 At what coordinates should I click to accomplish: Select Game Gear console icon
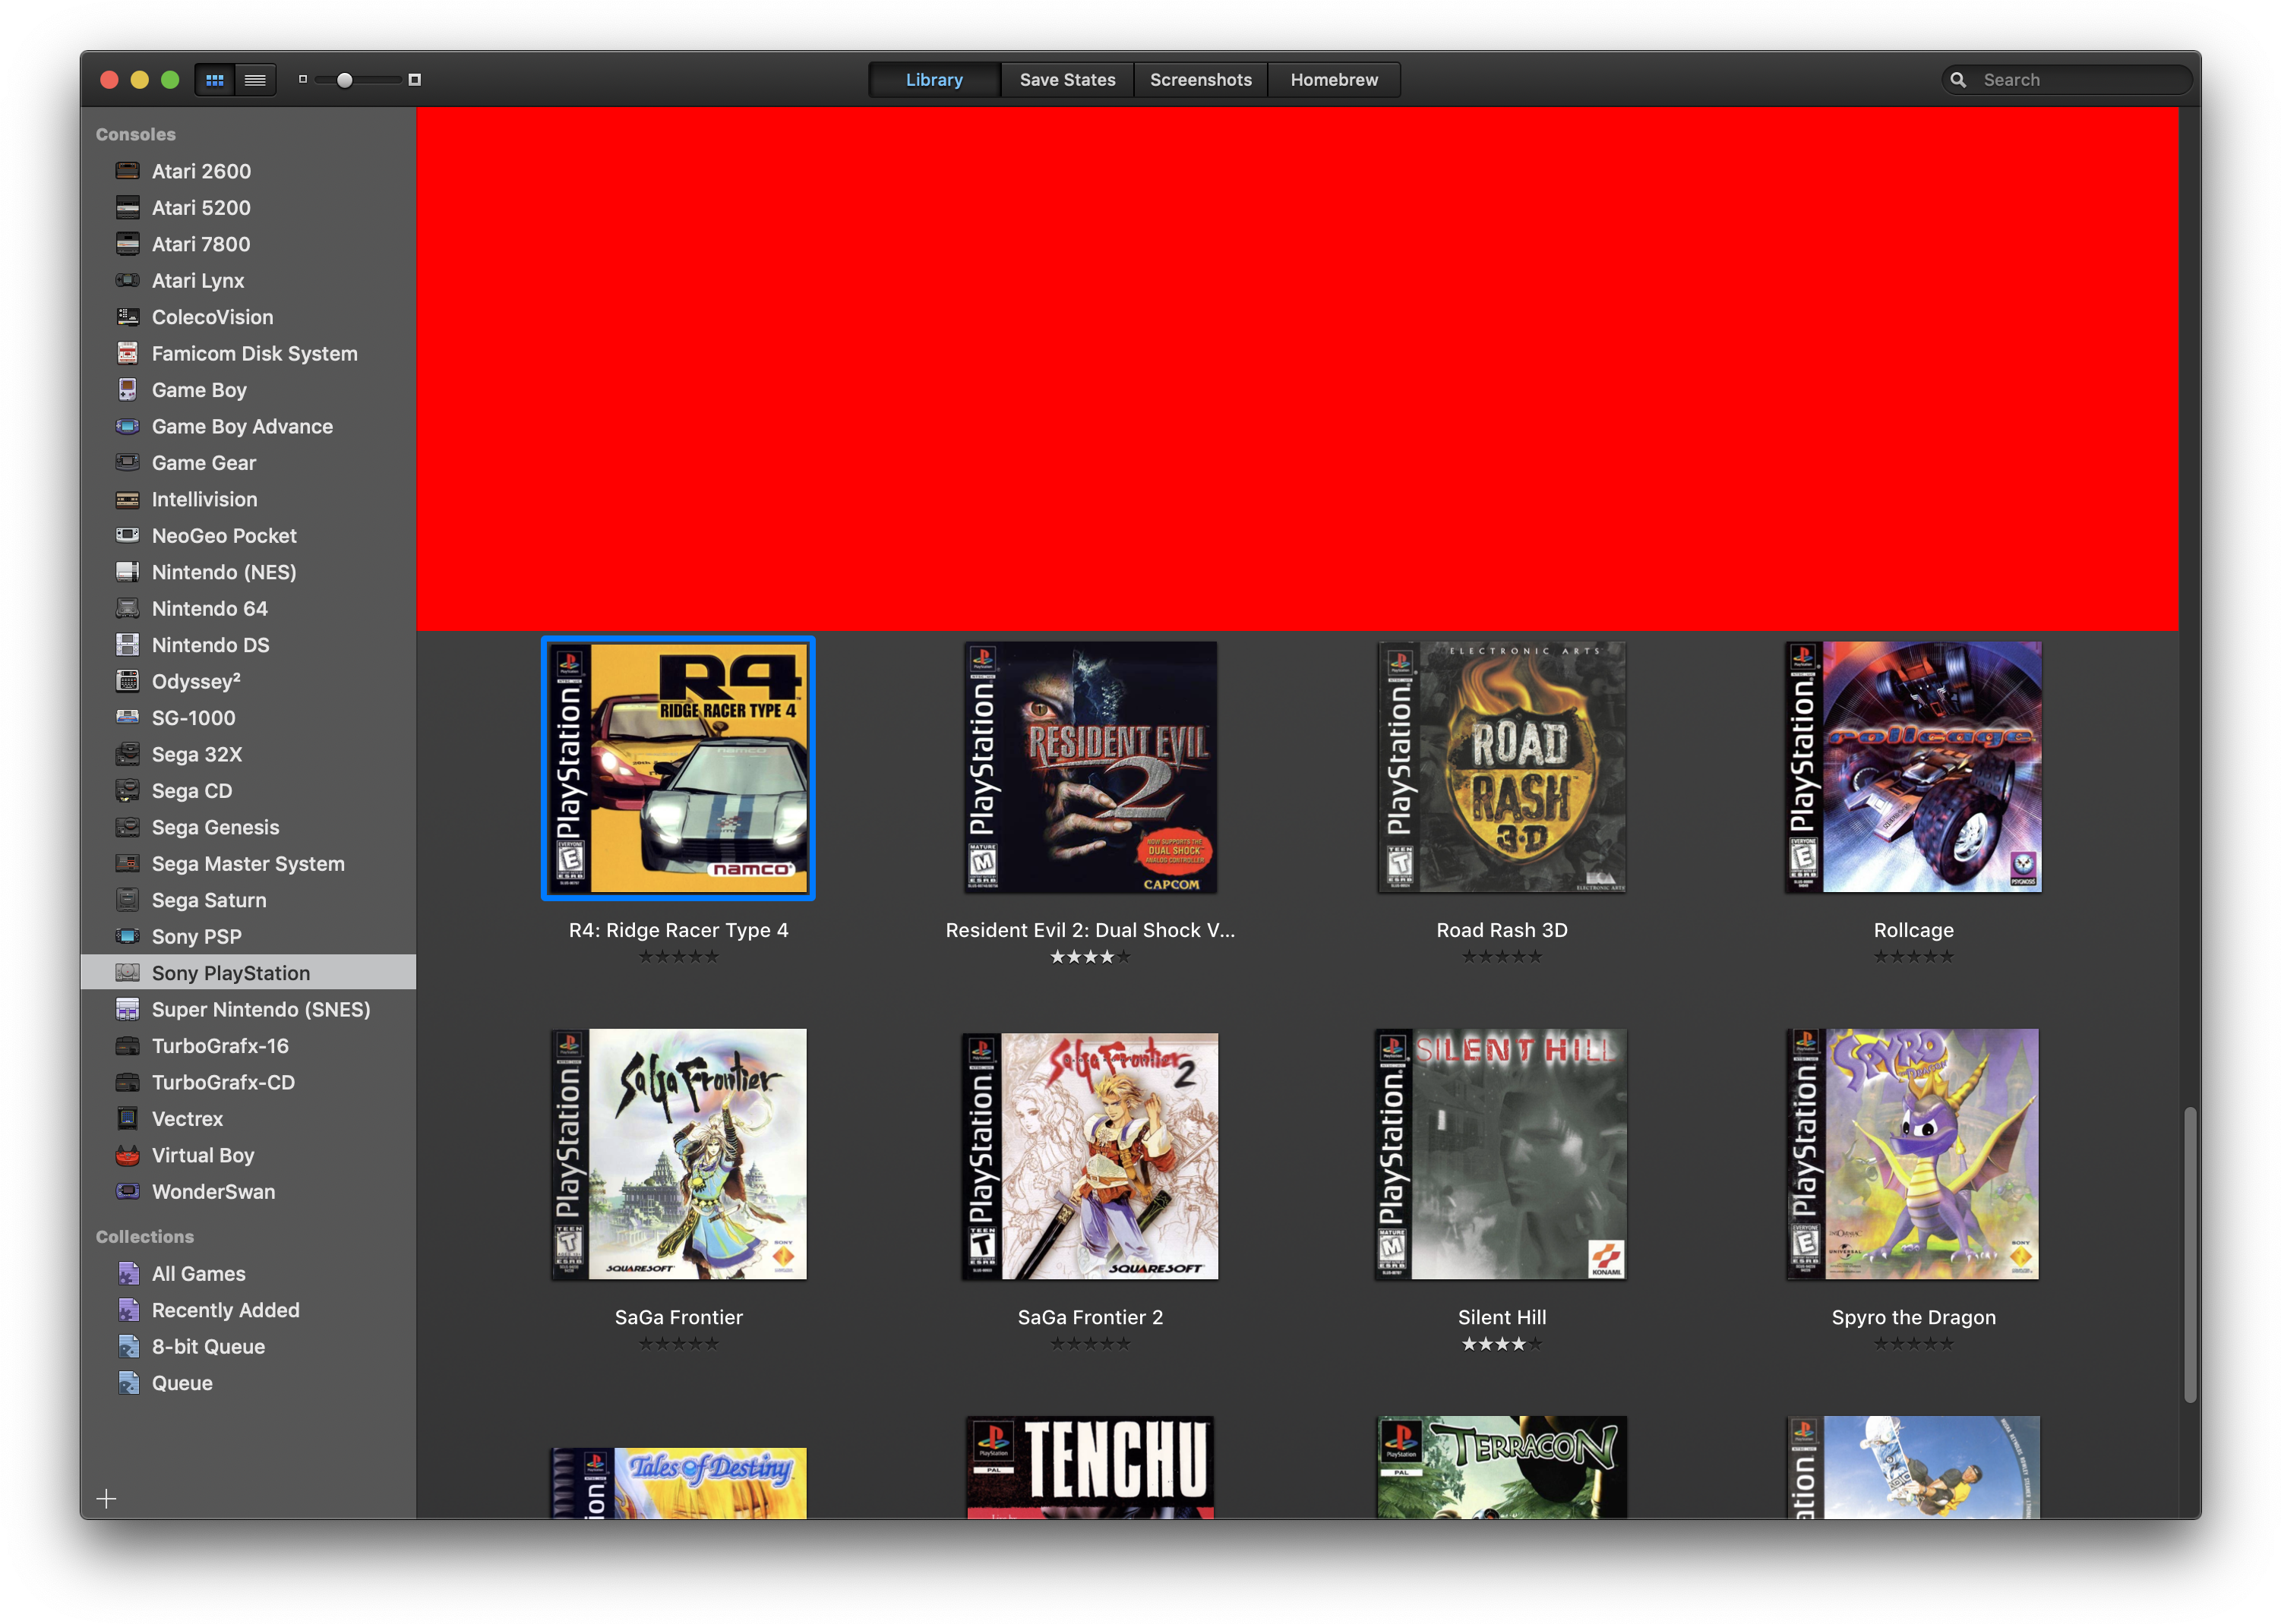[x=128, y=463]
